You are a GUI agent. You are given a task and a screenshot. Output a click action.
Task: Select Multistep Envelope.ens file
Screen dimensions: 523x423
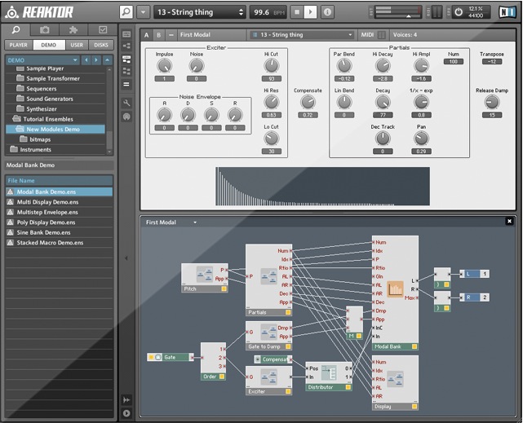tap(59, 212)
